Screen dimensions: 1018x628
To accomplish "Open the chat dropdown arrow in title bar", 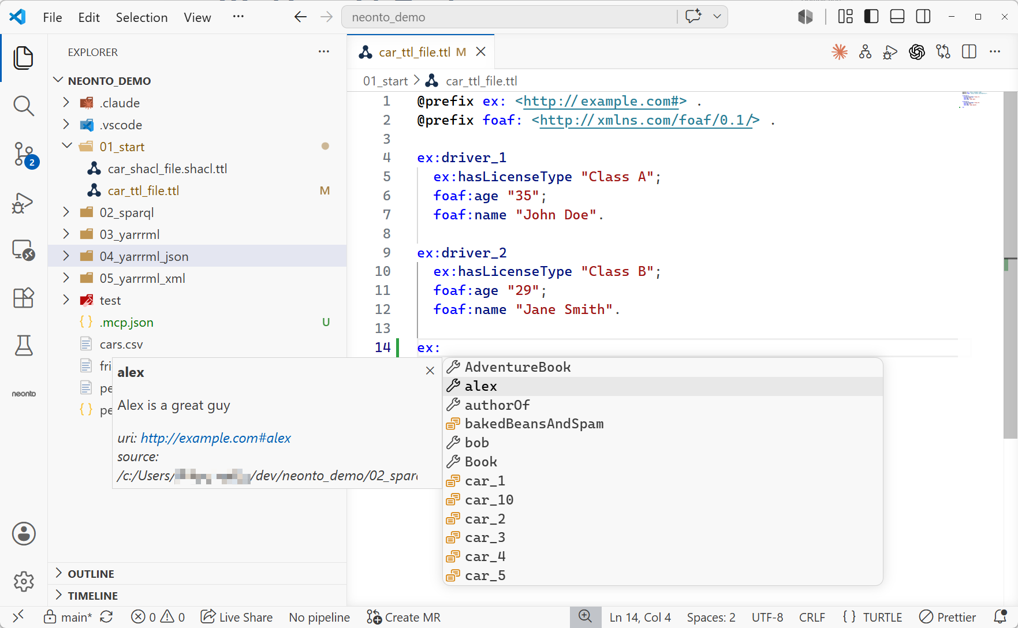I will (717, 17).
